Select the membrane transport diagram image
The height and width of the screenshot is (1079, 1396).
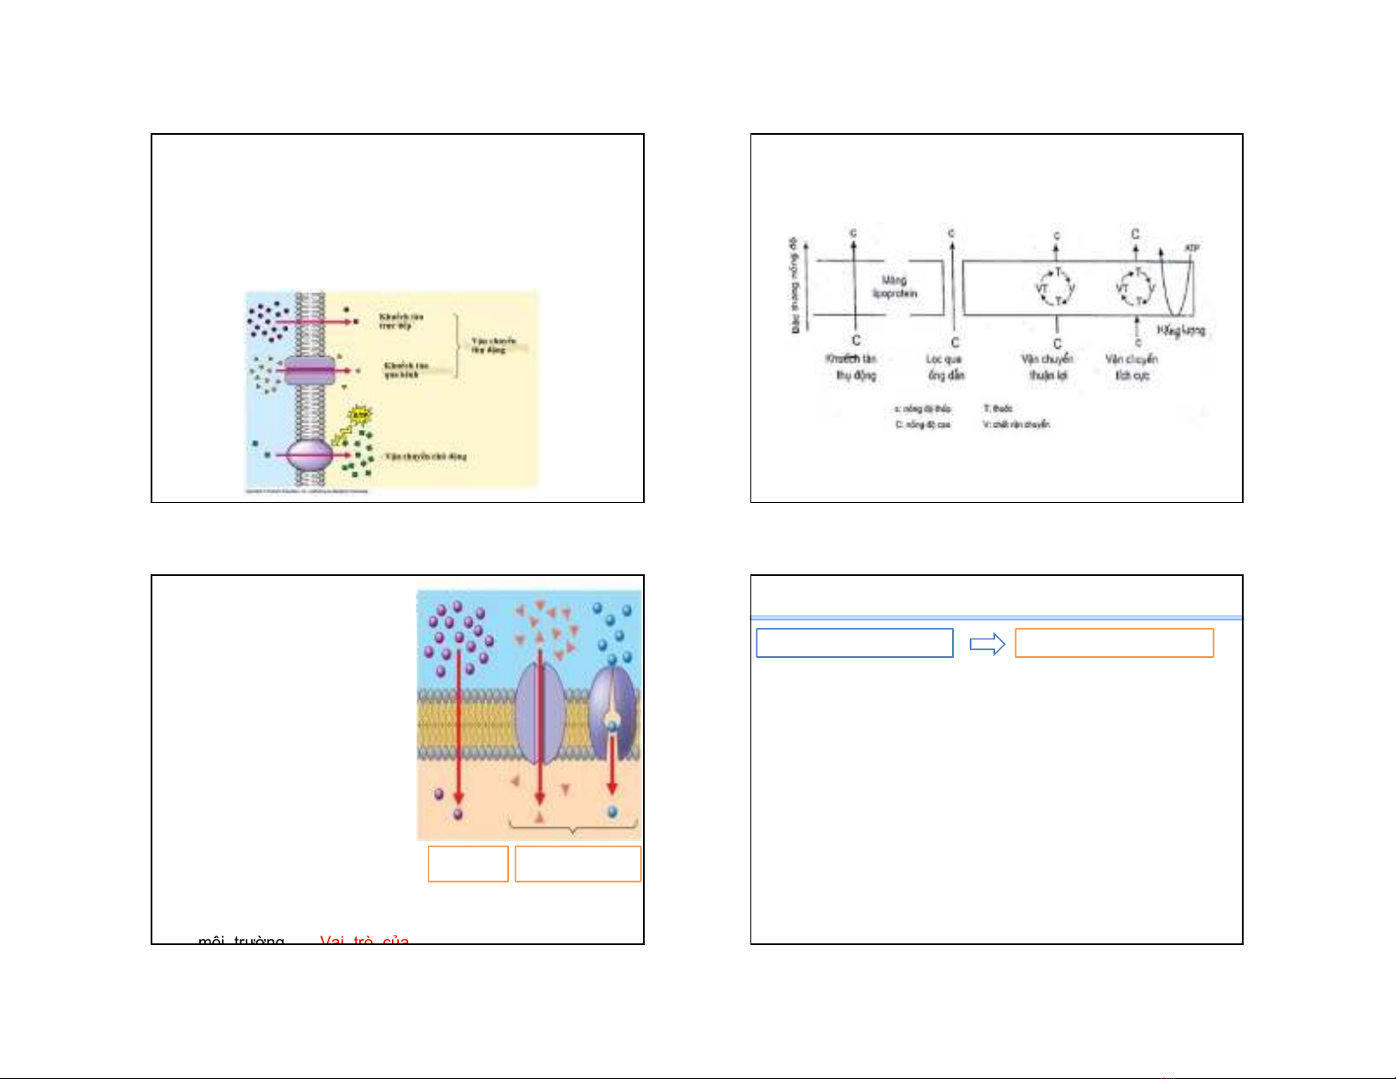[x=391, y=392]
